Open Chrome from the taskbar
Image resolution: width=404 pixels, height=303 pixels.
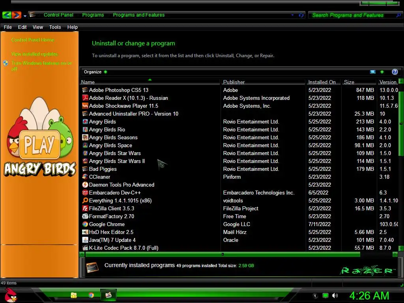point(91,295)
